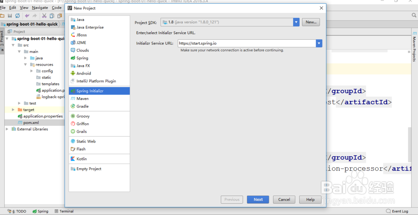The width and height of the screenshot is (418, 215).
Task: Select Java project type icon
Action: (x=73, y=20)
